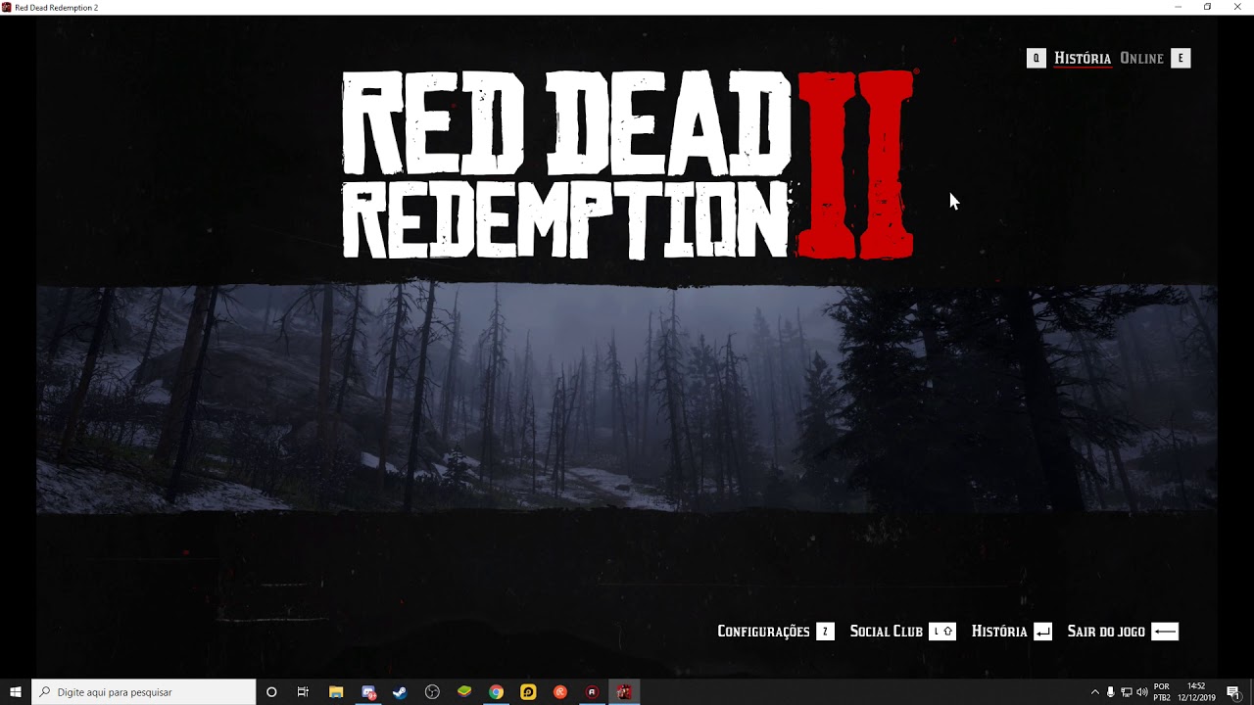The height and width of the screenshot is (705, 1254).
Task: Open network tray icon
Action: [x=1126, y=692]
